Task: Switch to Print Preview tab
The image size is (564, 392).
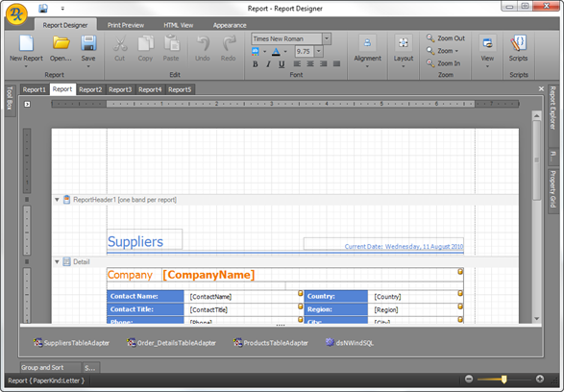Action: (x=126, y=25)
